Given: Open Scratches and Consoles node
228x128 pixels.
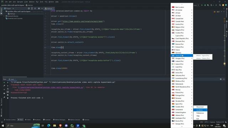Looking at the screenshot, I should pyautogui.click(x=14, y=18).
